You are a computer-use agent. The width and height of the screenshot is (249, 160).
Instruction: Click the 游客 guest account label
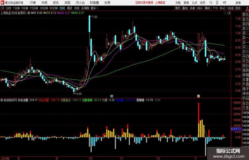click(x=238, y=3)
